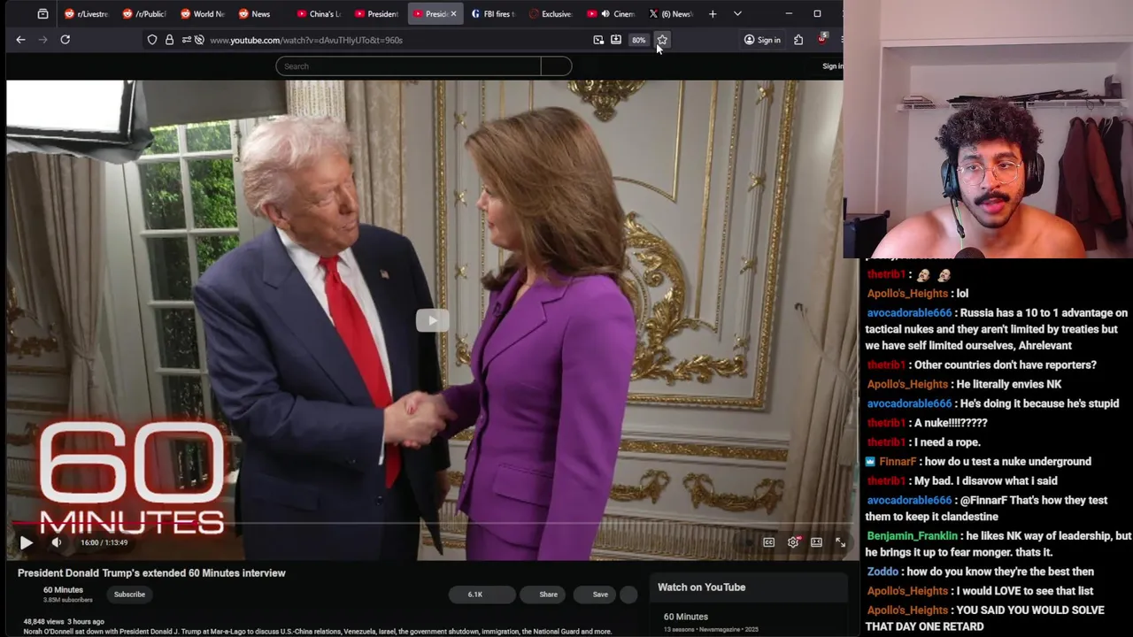Click the YouTube search submit button
1133x637 pixels.
[x=556, y=66]
